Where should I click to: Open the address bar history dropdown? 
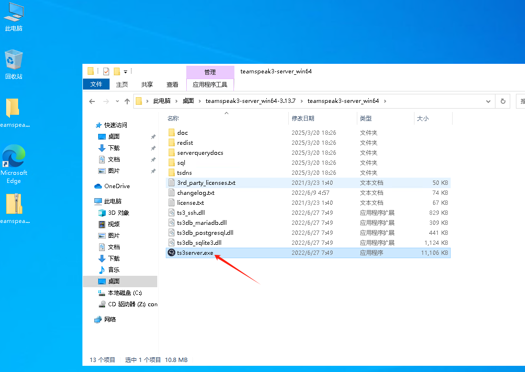coord(488,101)
